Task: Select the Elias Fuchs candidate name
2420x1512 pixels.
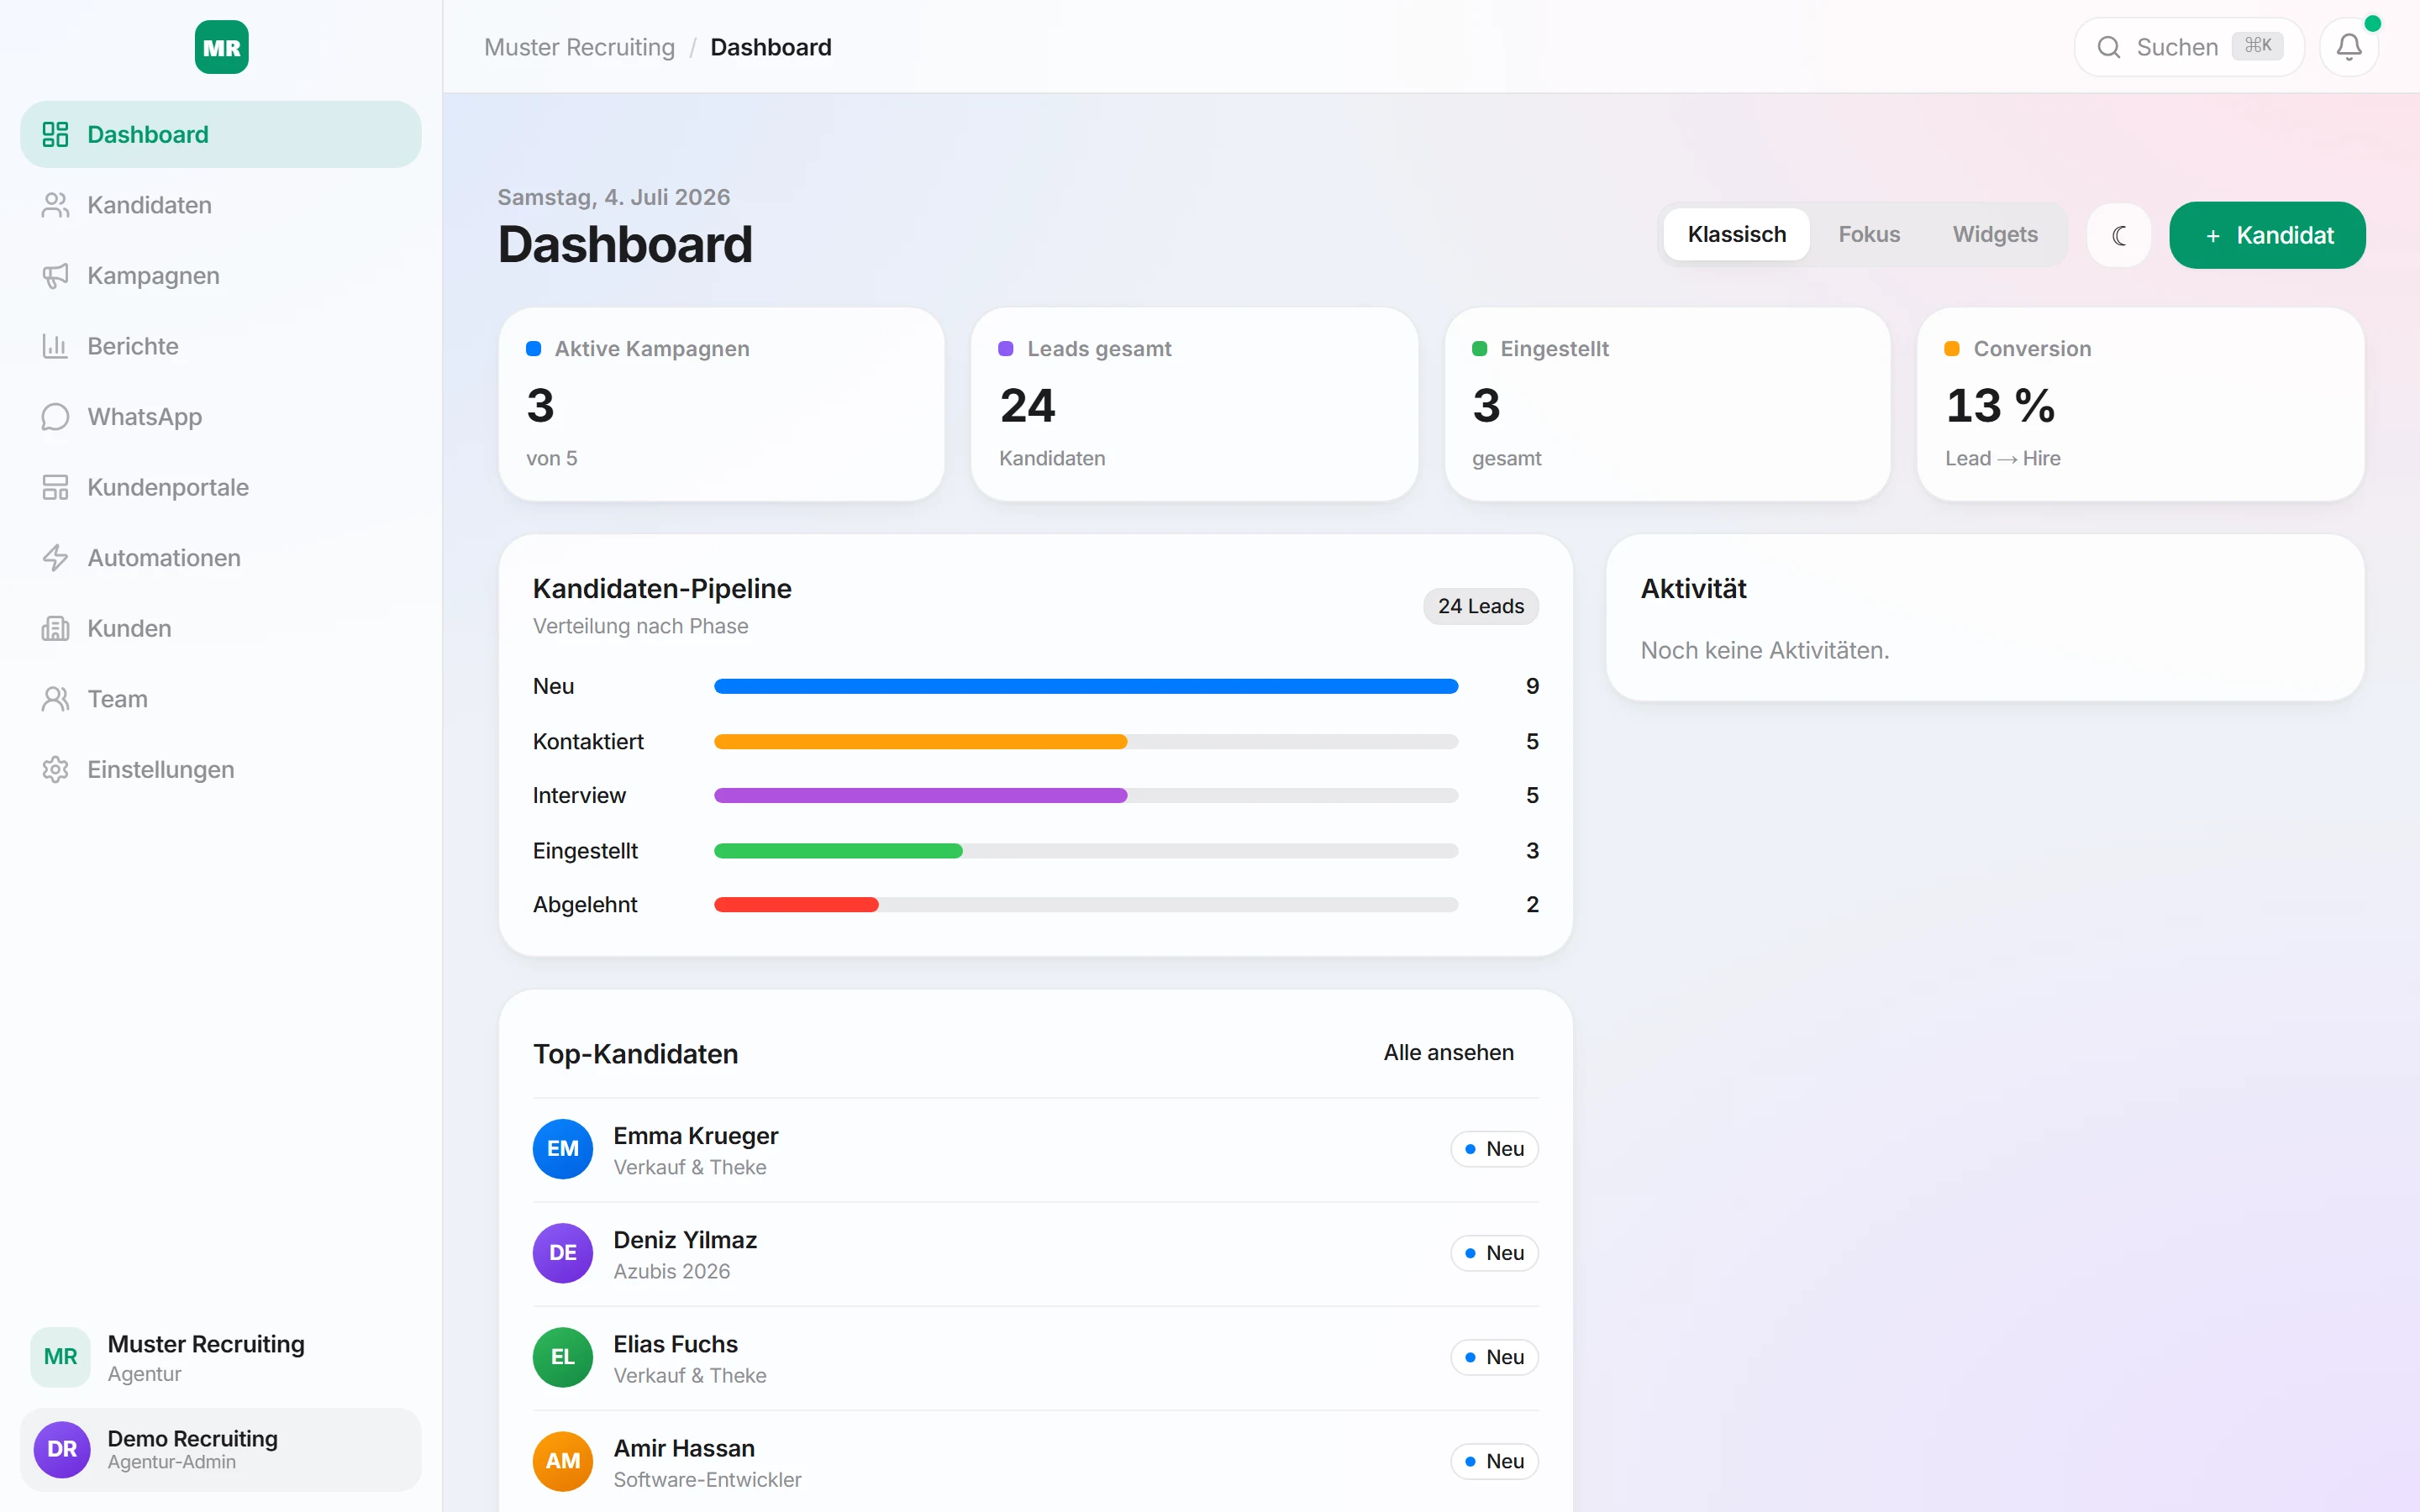Action: (x=675, y=1344)
